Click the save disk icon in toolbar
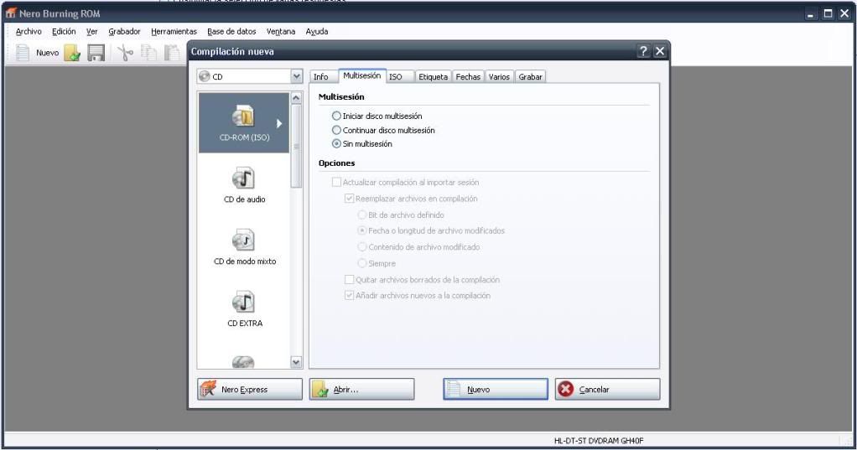857x450 pixels. (x=96, y=53)
